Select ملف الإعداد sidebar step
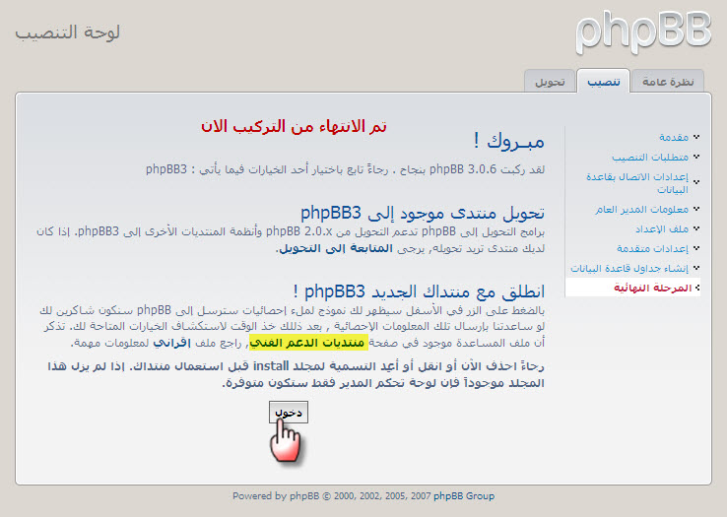The width and height of the screenshot is (727, 517). click(x=662, y=229)
